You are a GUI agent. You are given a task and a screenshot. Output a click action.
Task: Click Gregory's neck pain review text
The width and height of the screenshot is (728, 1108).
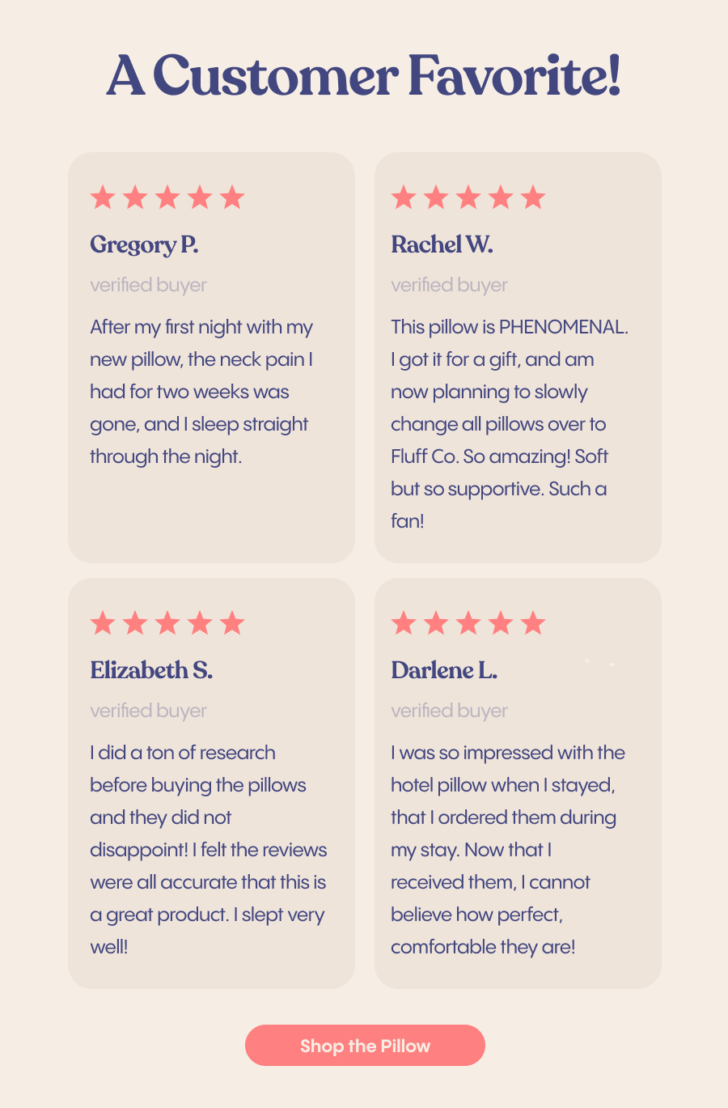click(x=201, y=392)
